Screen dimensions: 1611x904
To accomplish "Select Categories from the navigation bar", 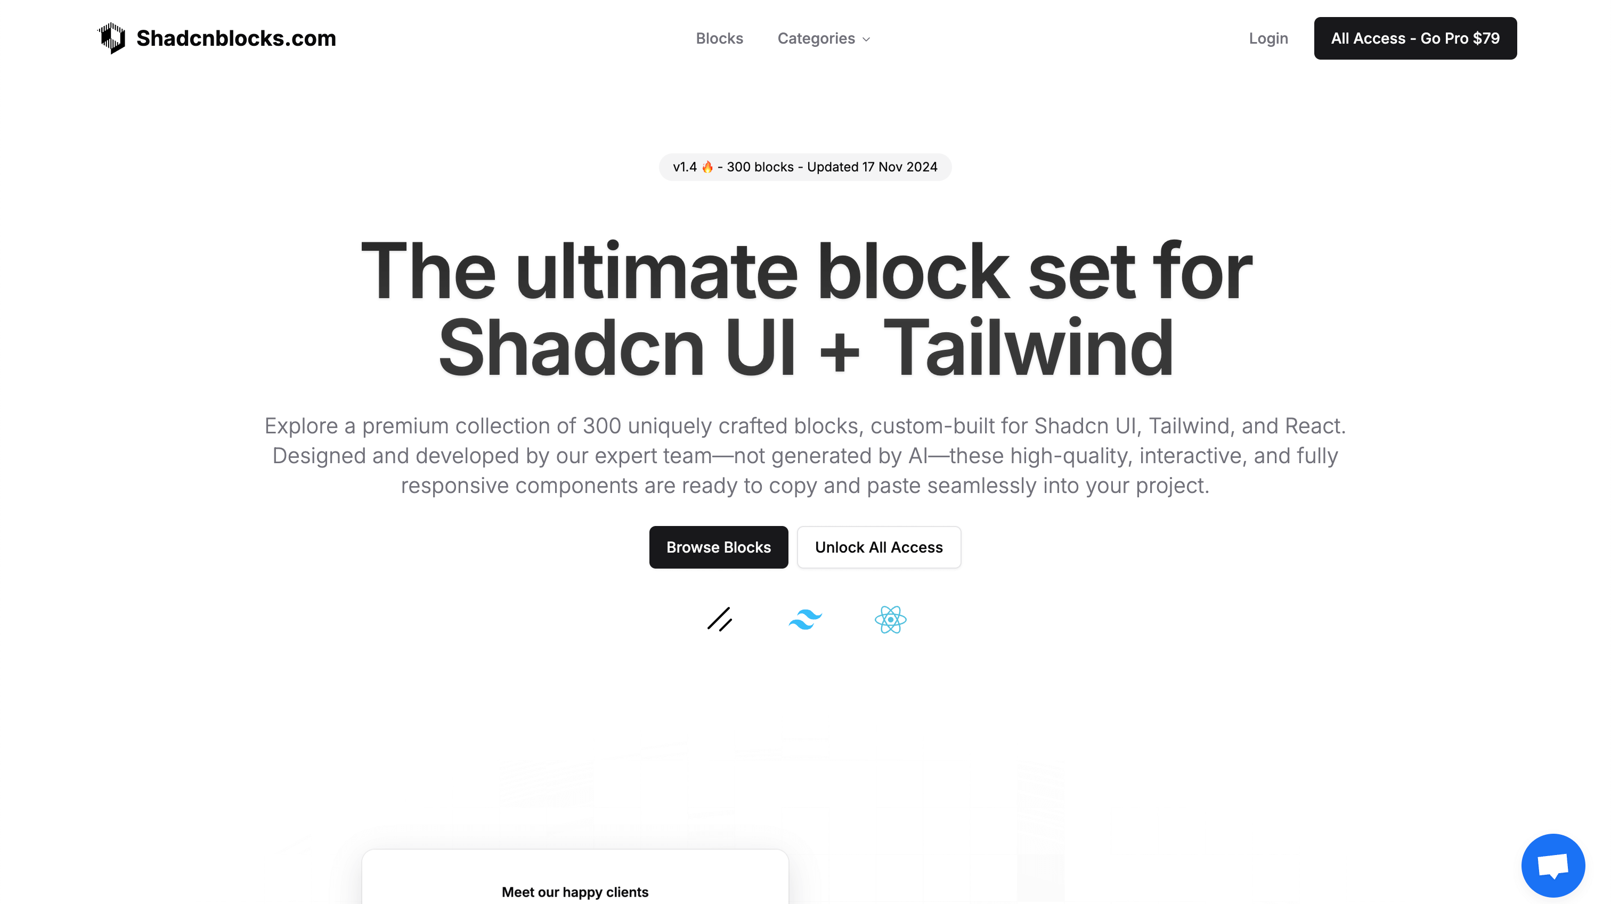I will 824,38.
